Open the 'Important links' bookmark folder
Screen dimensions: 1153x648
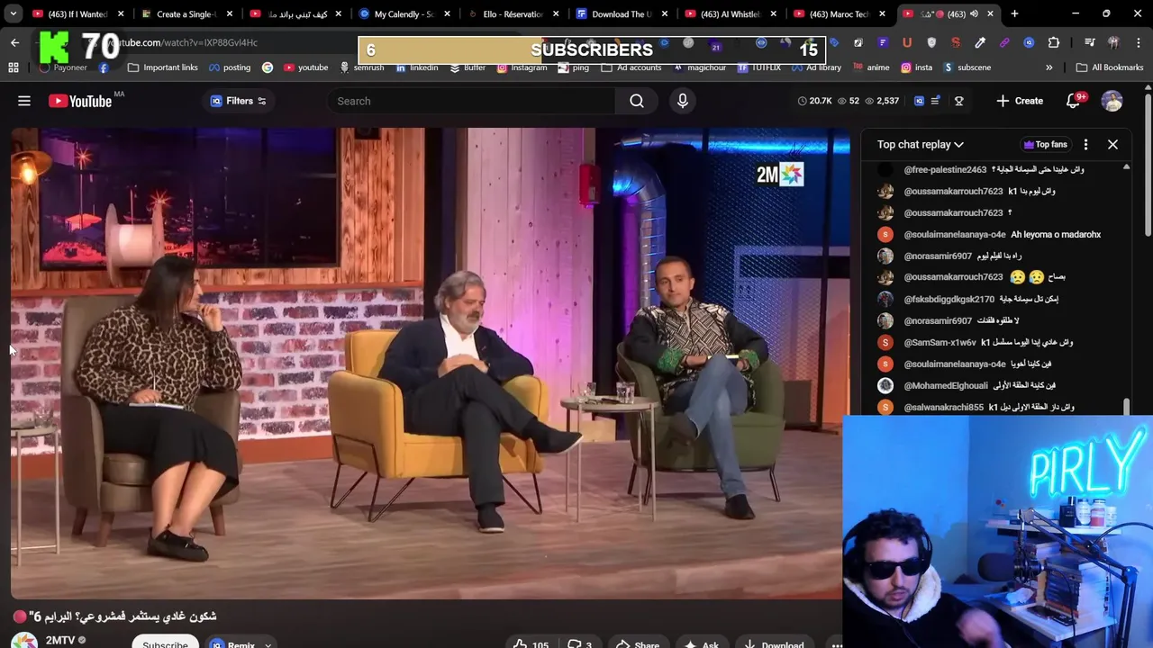pos(163,67)
